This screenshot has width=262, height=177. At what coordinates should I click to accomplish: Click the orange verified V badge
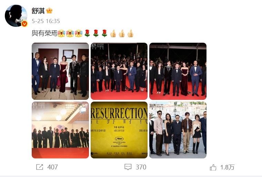click(x=24, y=24)
